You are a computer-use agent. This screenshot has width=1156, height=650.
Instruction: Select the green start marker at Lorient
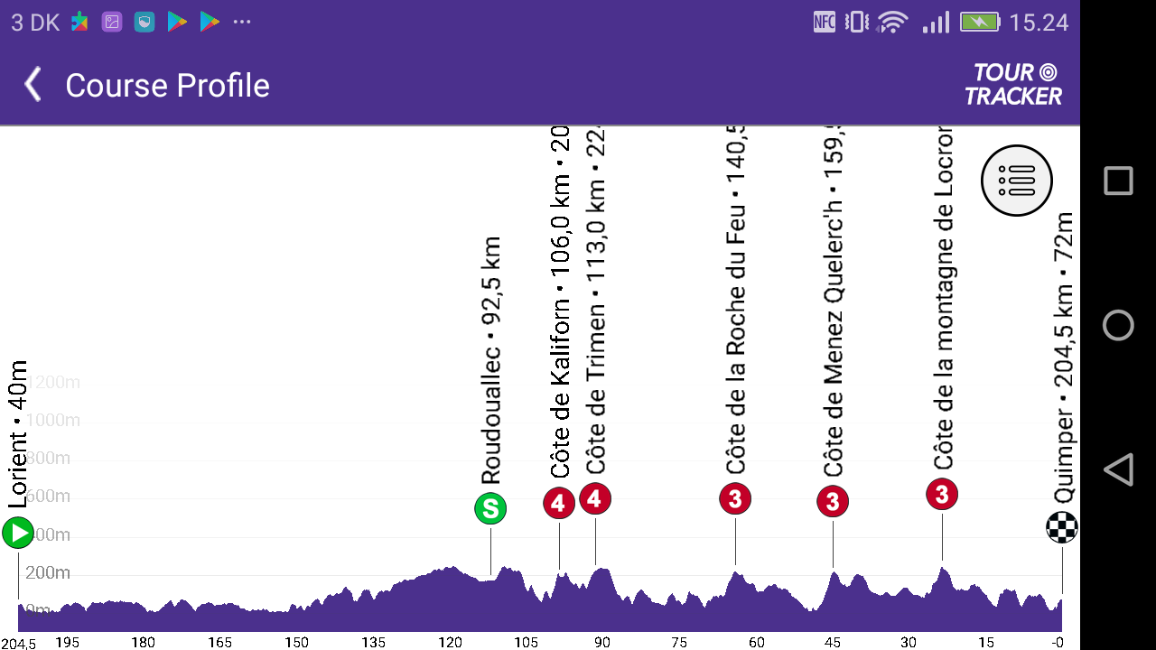tap(18, 533)
